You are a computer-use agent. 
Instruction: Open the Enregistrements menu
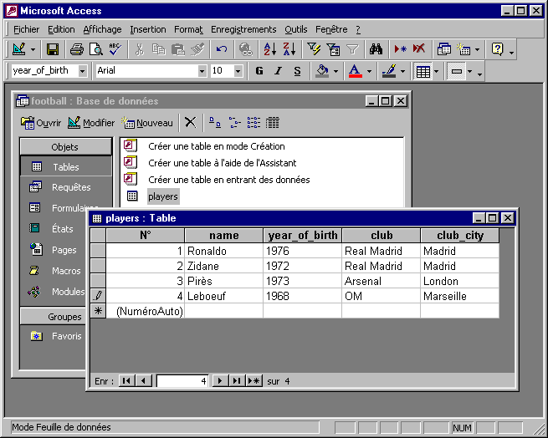(243, 29)
